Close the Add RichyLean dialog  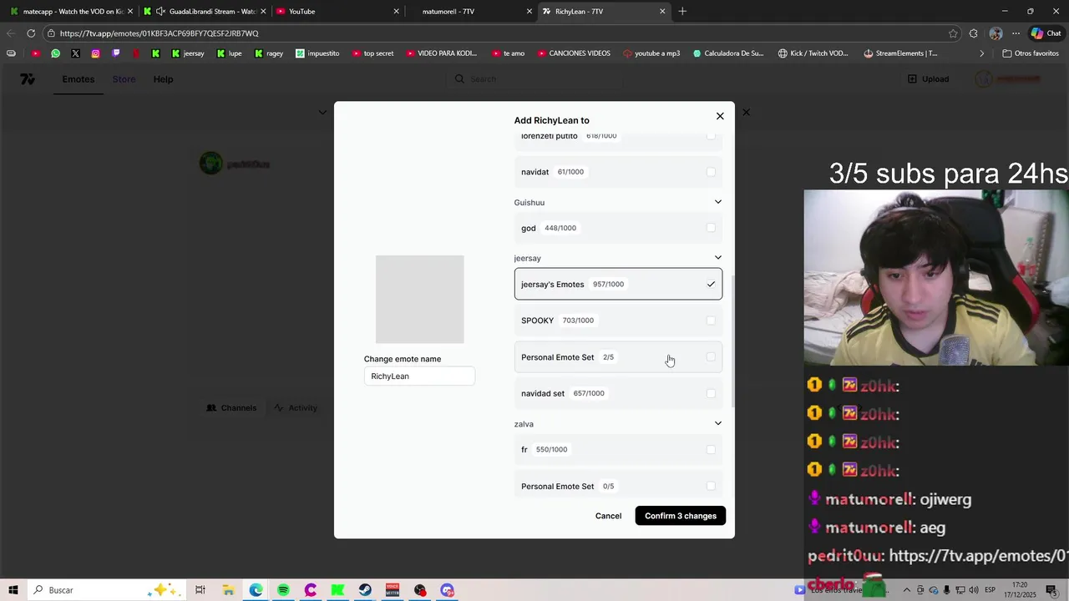coord(720,116)
